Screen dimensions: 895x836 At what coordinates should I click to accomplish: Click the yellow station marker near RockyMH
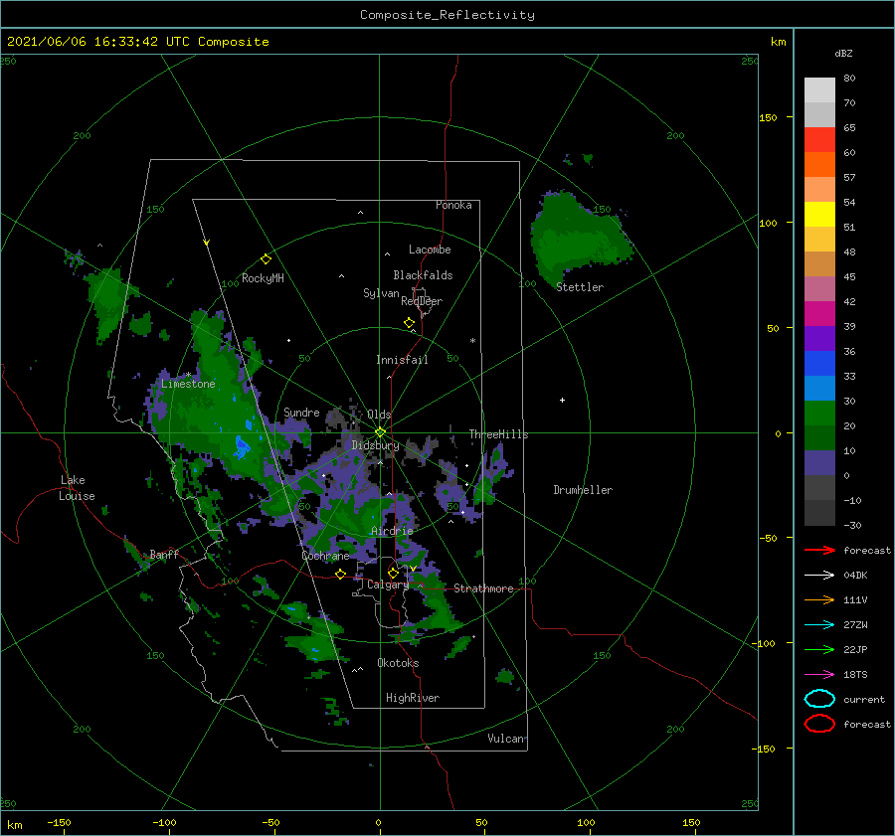point(266,259)
